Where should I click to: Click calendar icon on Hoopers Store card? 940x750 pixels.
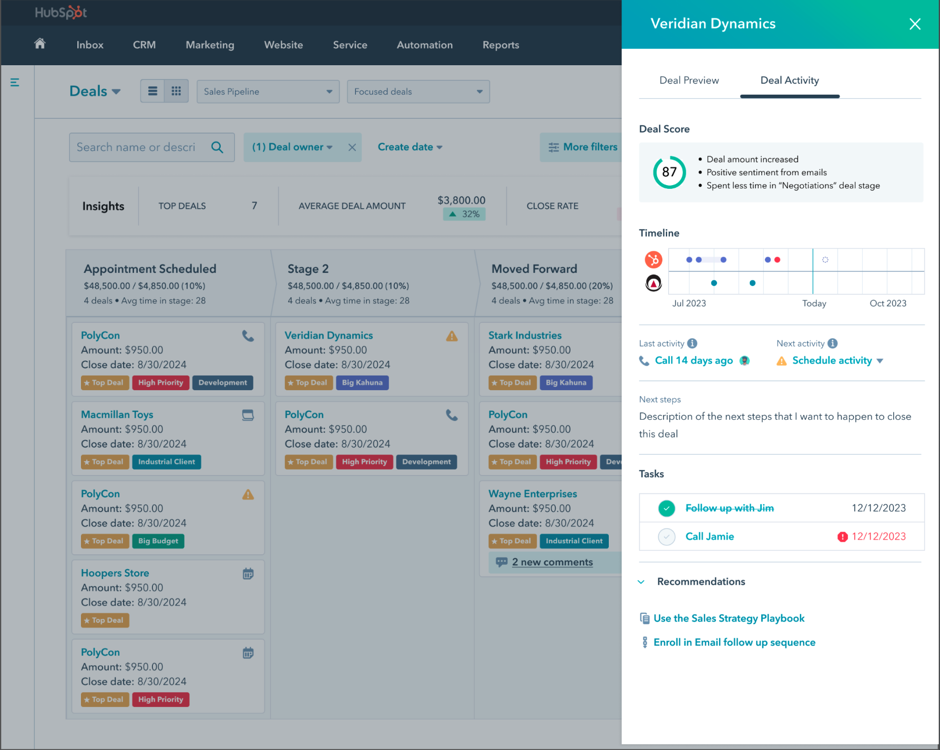248,574
